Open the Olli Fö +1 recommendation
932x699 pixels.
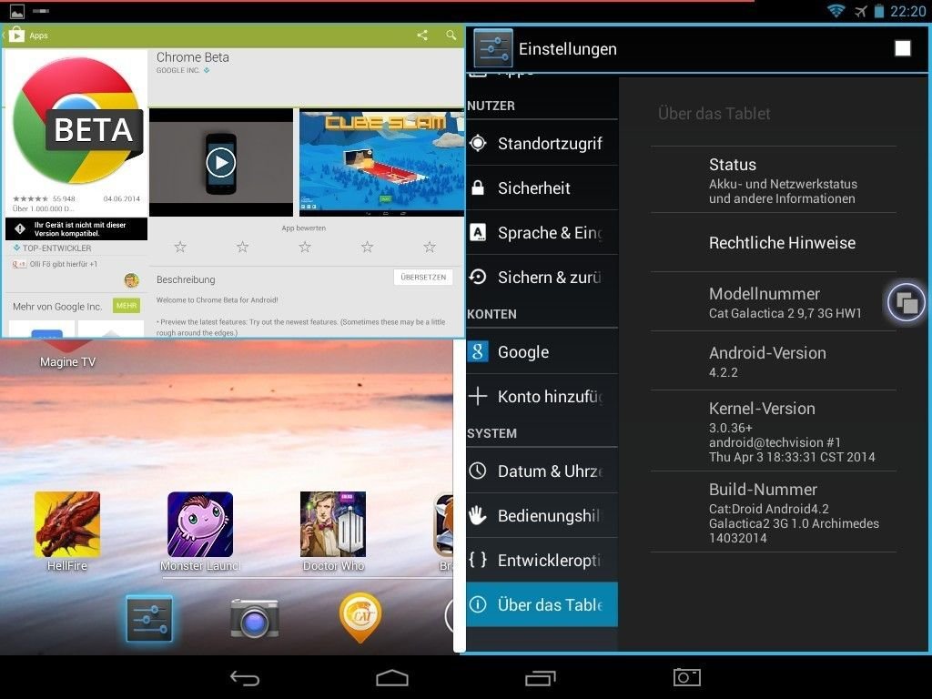pyautogui.click(x=55, y=264)
